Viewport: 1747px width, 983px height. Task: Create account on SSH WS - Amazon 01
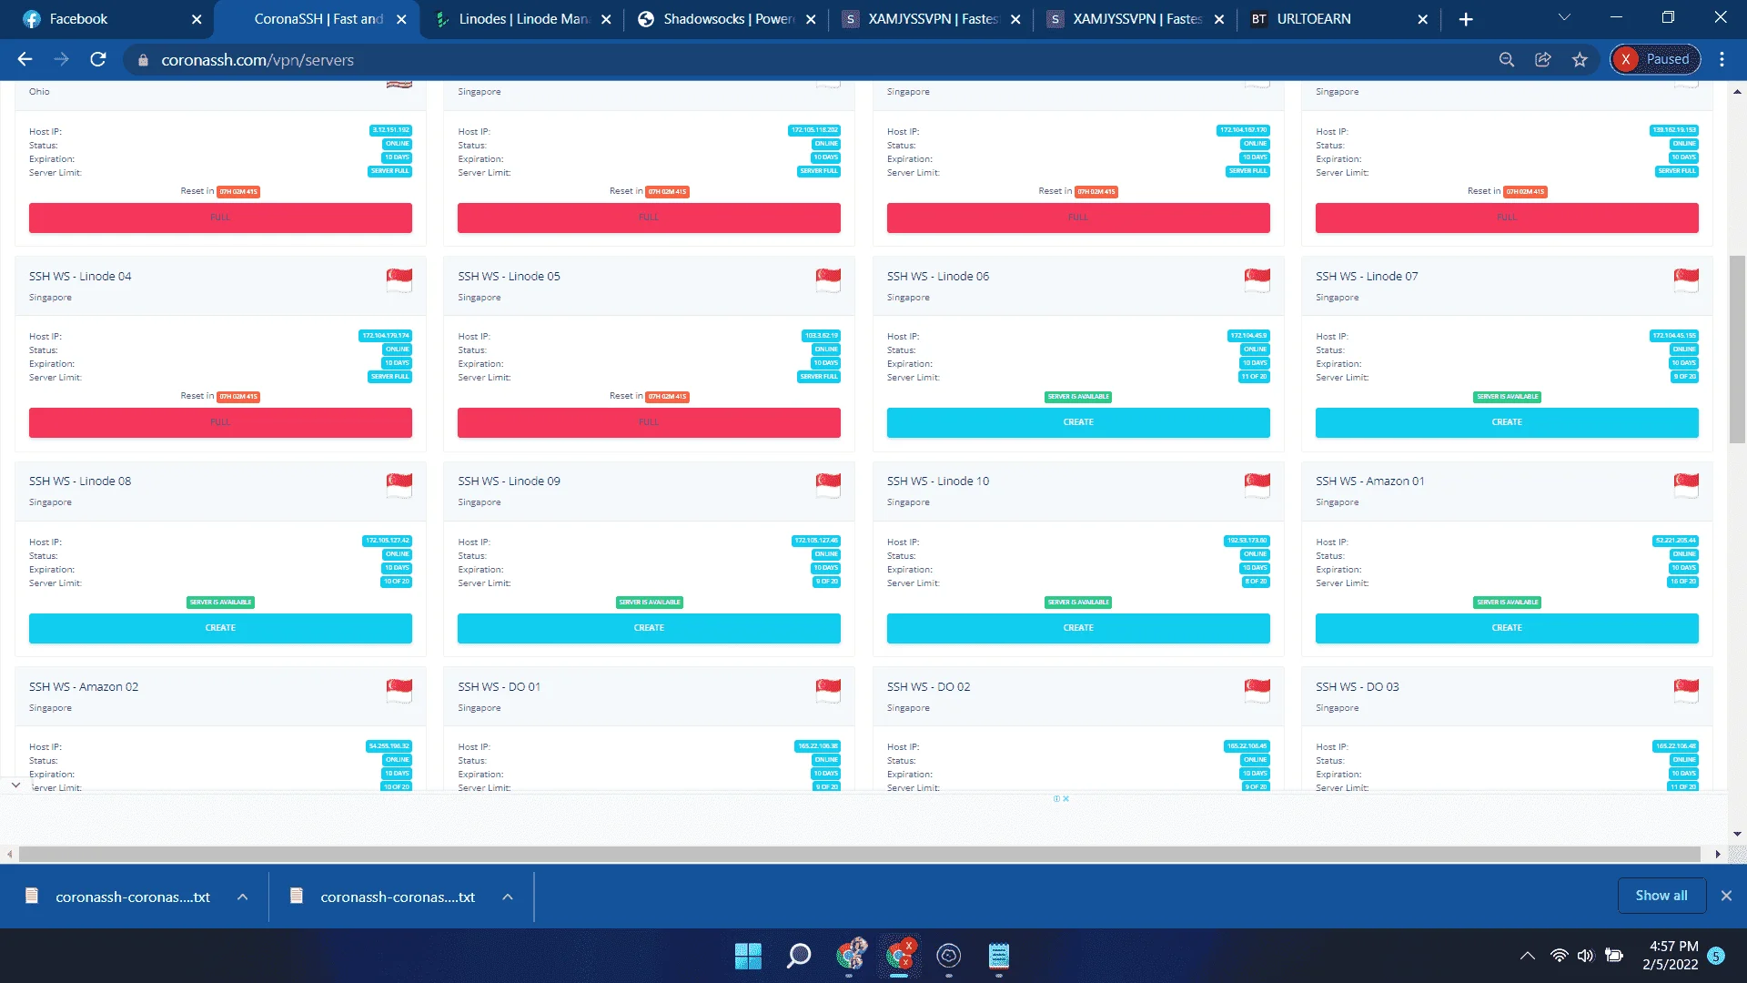(1507, 628)
